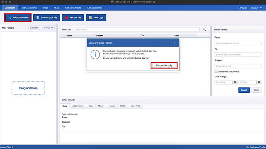
Task: Close the List Configured Profiles dialog
Action: point(175,43)
